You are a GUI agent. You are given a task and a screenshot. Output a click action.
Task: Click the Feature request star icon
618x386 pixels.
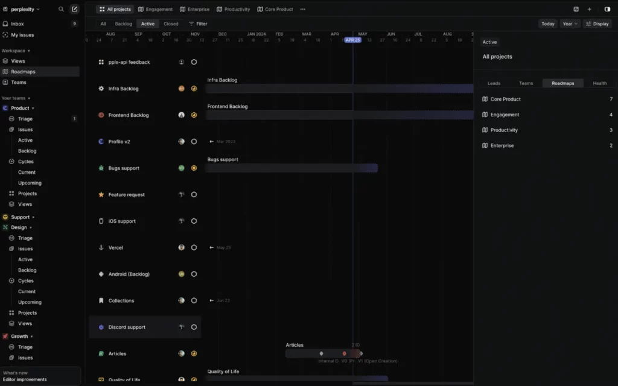pos(101,195)
